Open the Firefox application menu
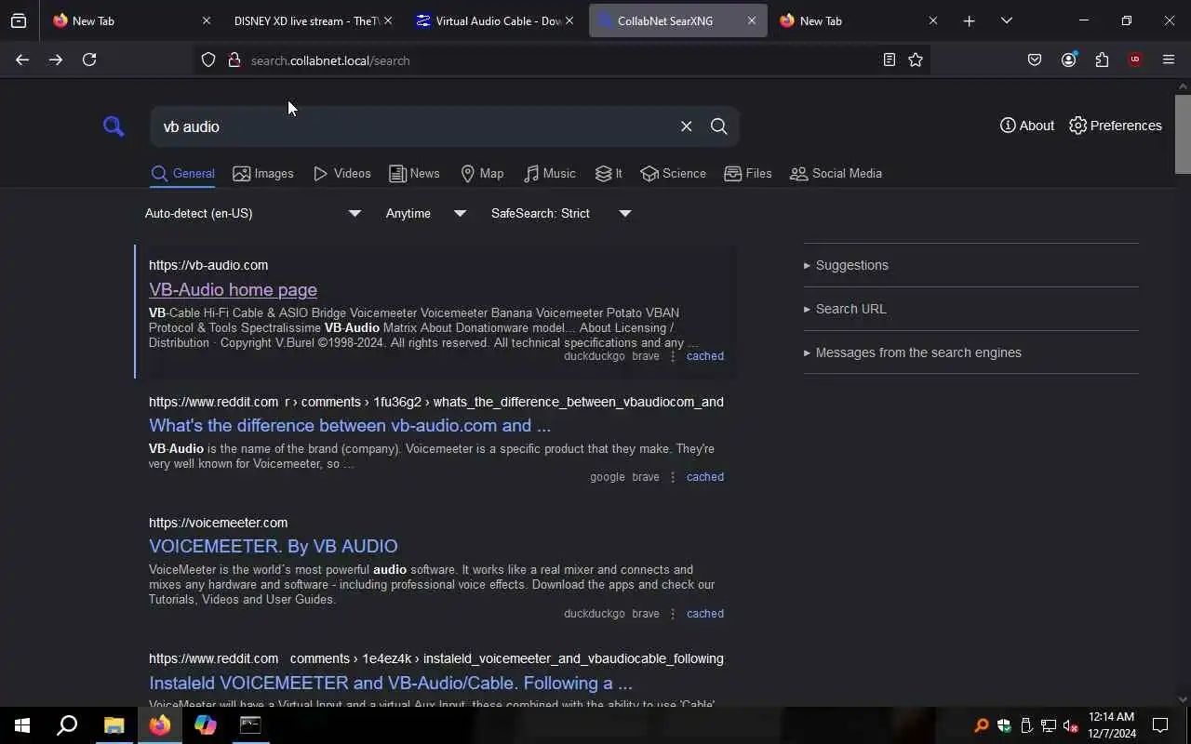Viewport: 1191px width, 744px height. [x=1169, y=60]
